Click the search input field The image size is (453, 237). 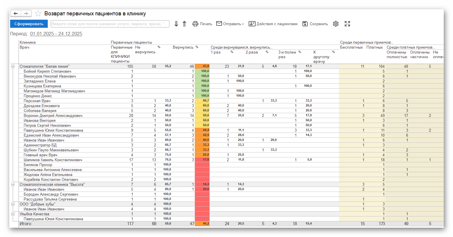tap(110, 24)
